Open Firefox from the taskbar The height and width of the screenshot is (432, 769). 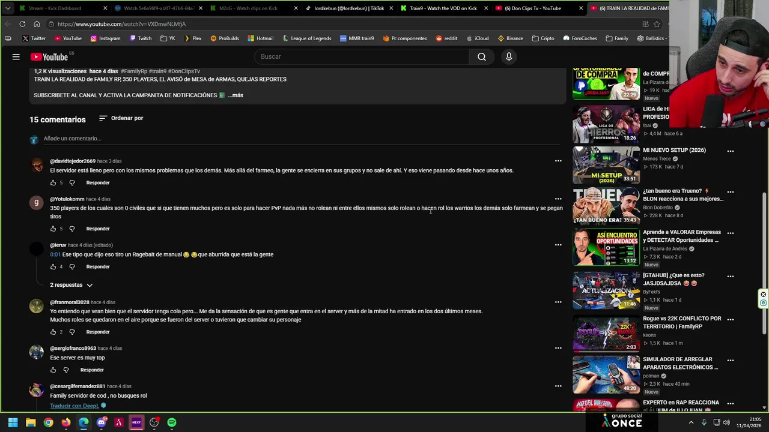(66, 422)
